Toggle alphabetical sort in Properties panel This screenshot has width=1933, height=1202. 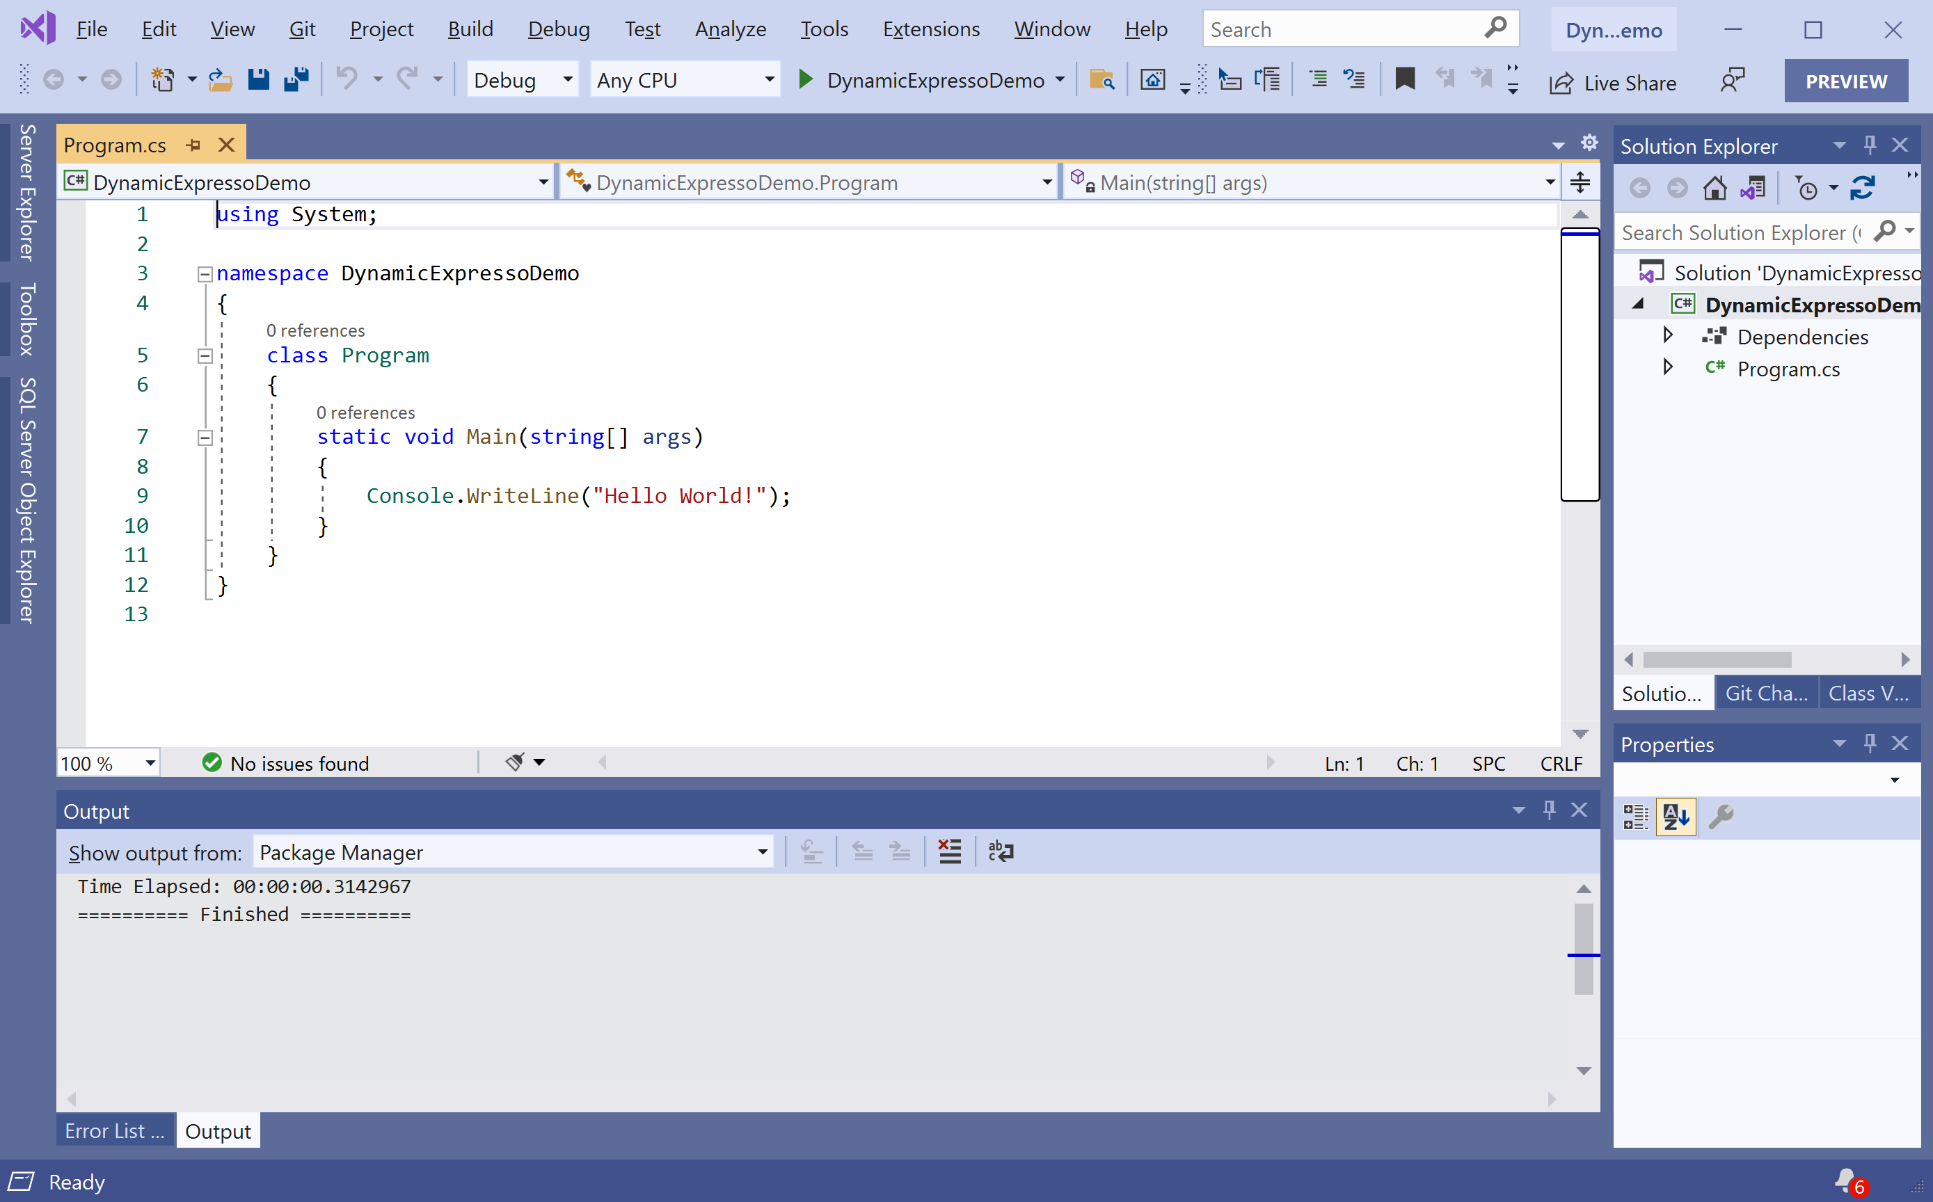click(1676, 817)
